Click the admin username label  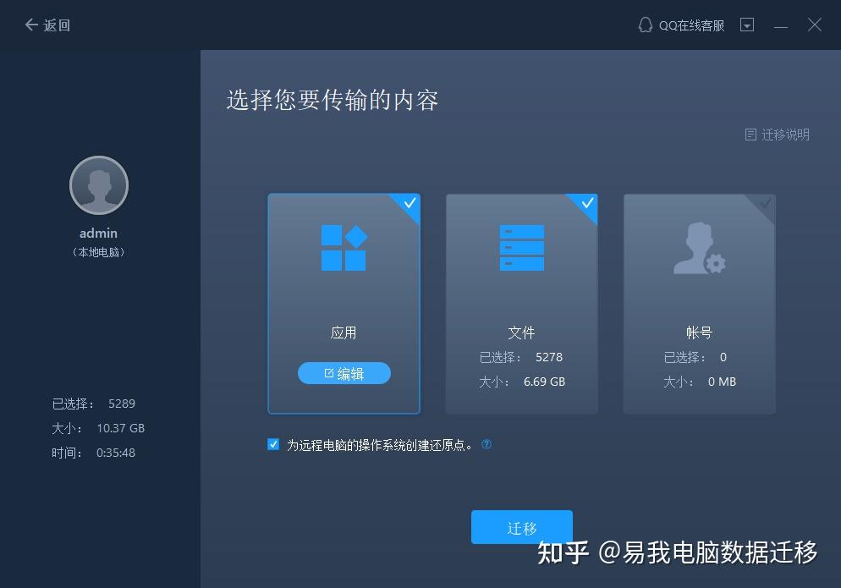tap(99, 234)
